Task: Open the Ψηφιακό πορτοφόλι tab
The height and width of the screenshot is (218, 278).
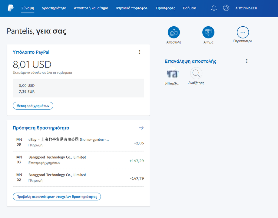Action: pyautogui.click(x=132, y=8)
